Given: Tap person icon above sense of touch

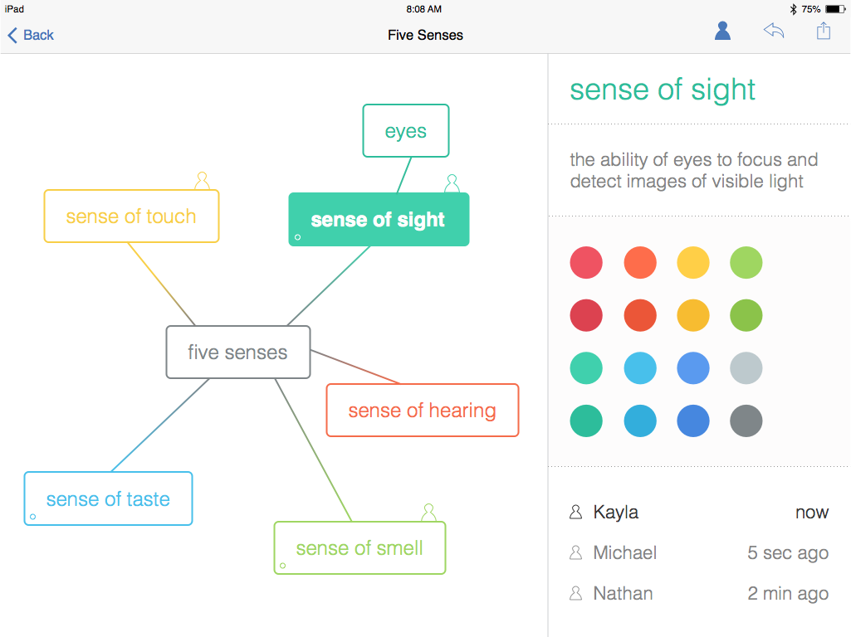Looking at the screenshot, I should [203, 181].
